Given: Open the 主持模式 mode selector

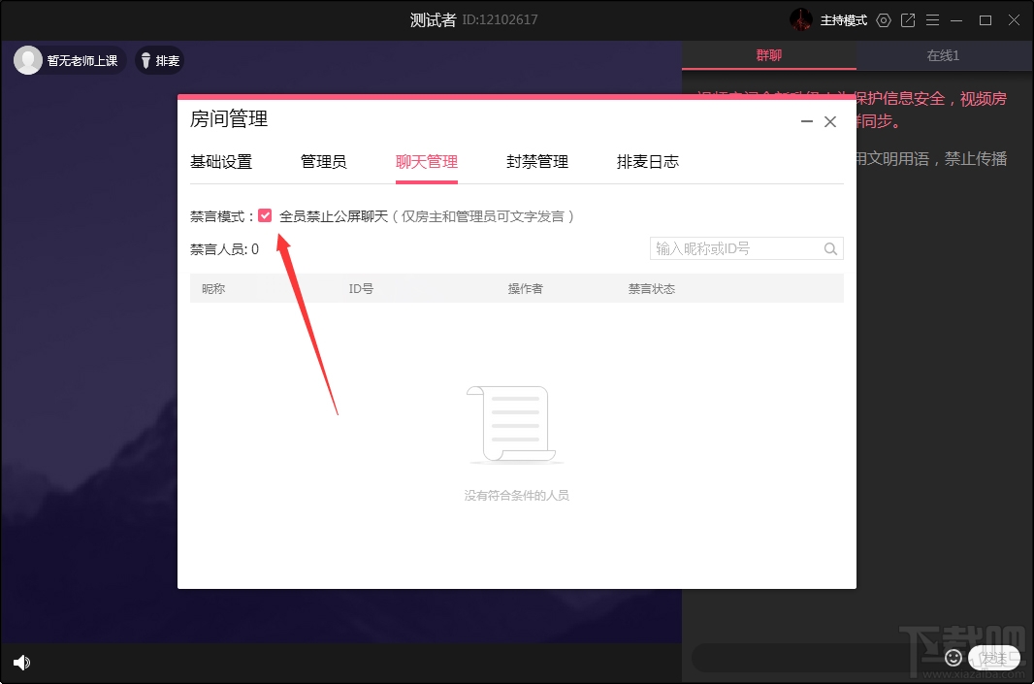Looking at the screenshot, I should (843, 19).
